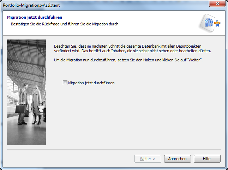Screen dimensions: 228x170
Task: Click the man holding a briefcase in the photo
Action: (x=23, y=104)
